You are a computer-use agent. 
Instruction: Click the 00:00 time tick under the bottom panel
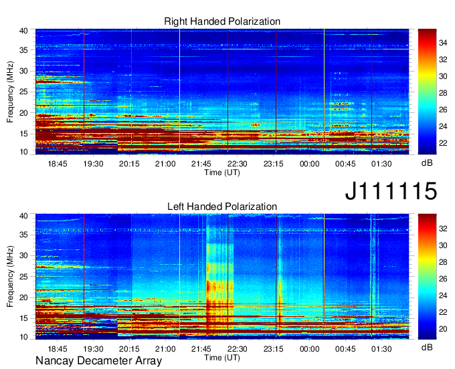[x=309, y=349]
